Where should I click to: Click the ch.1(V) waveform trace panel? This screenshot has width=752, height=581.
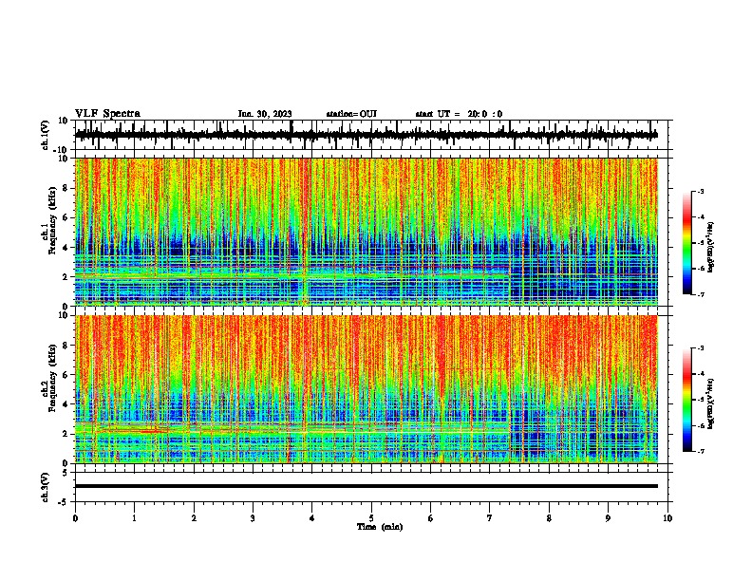pyautogui.click(x=371, y=135)
